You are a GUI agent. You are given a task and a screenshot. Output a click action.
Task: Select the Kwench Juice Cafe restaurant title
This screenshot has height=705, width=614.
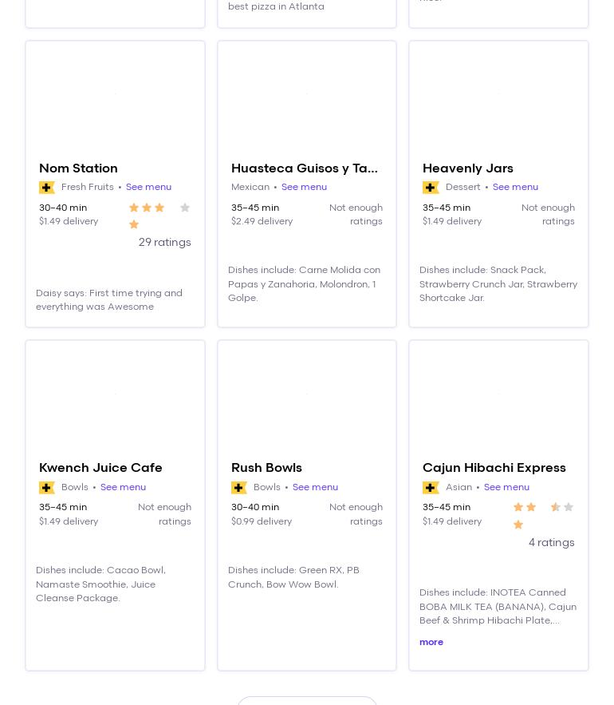(x=100, y=468)
